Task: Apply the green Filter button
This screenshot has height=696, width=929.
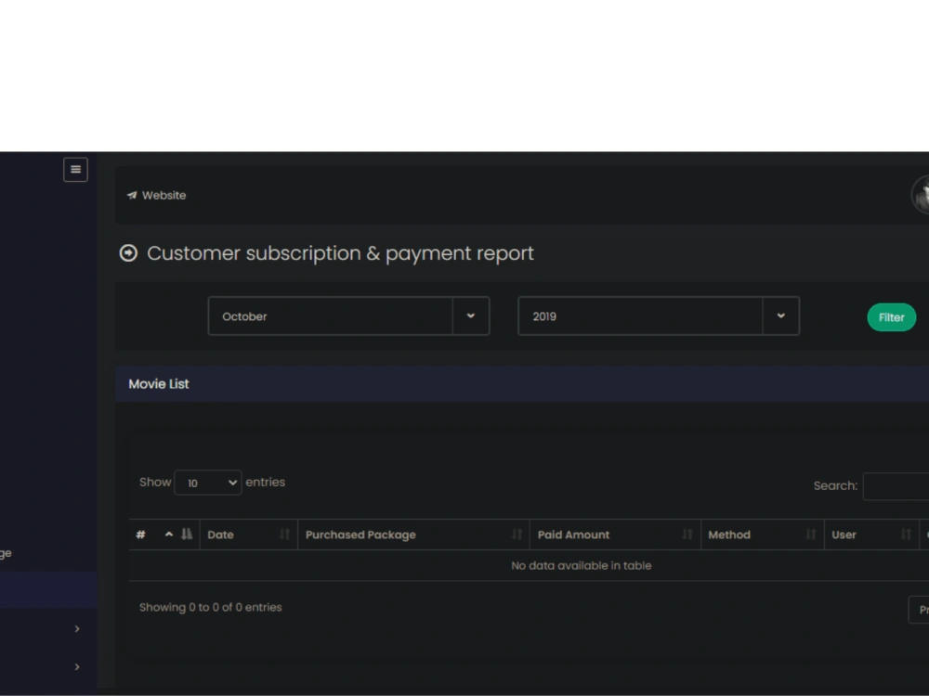Action: coord(891,317)
